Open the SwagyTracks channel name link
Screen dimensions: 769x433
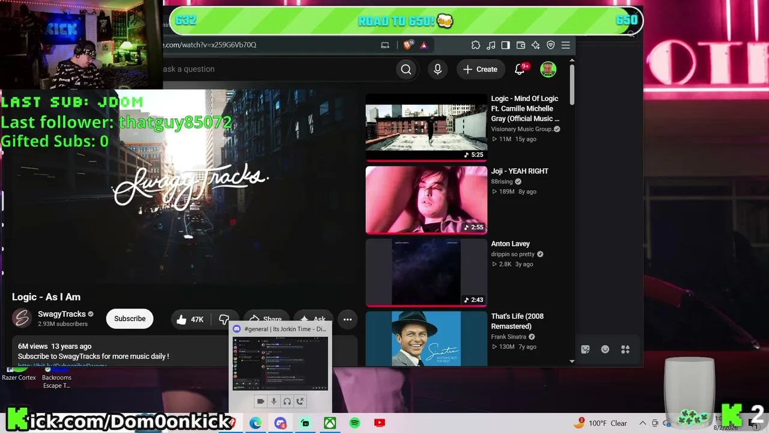coord(62,314)
